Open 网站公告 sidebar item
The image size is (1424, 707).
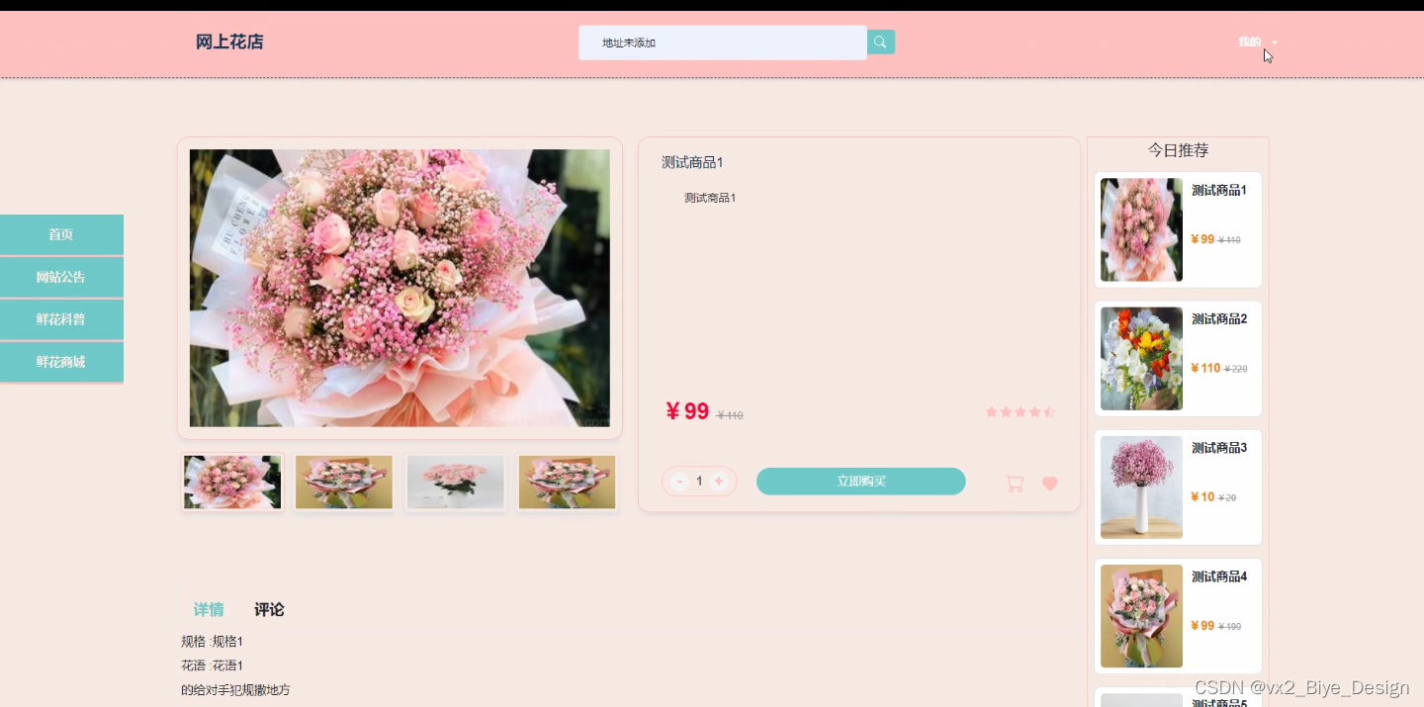(x=61, y=277)
